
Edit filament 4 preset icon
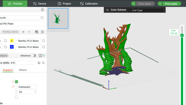(44, 47)
